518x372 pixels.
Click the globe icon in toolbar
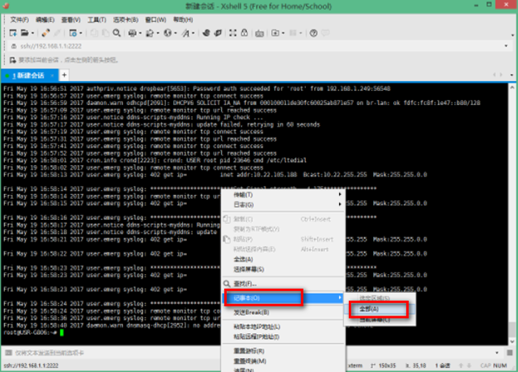(168, 33)
